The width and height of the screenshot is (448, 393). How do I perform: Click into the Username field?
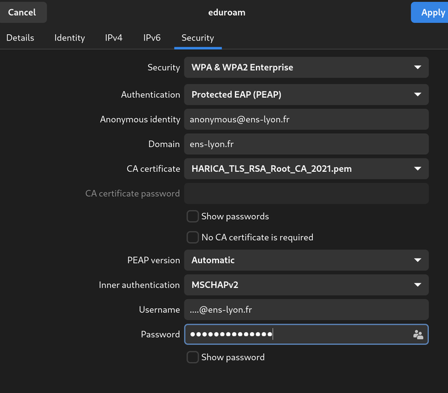[x=306, y=310]
